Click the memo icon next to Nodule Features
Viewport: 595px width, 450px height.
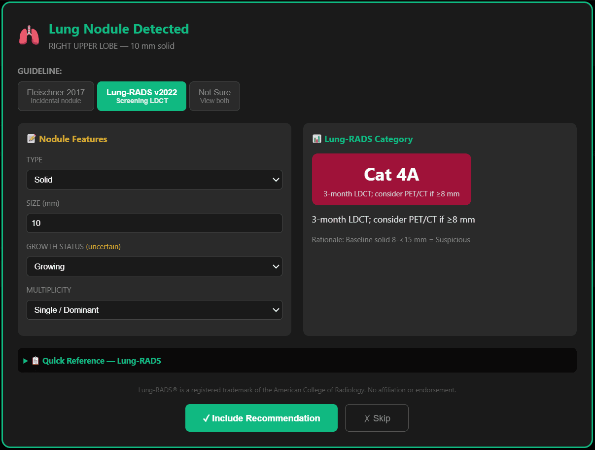pos(31,139)
